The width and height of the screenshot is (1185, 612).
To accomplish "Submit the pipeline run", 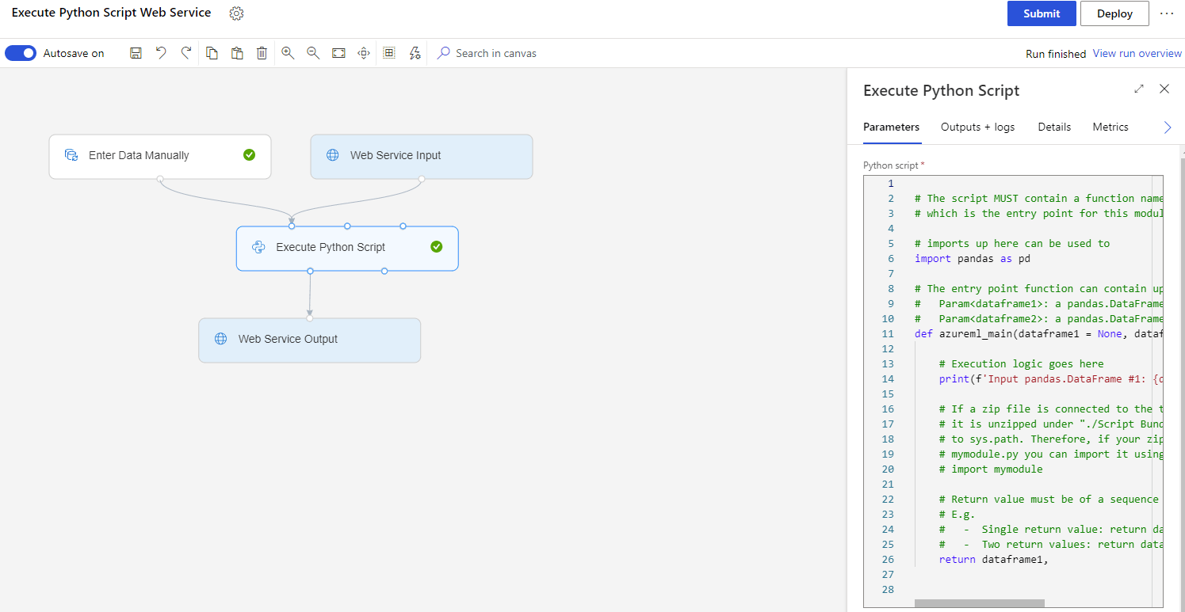I will [x=1042, y=13].
